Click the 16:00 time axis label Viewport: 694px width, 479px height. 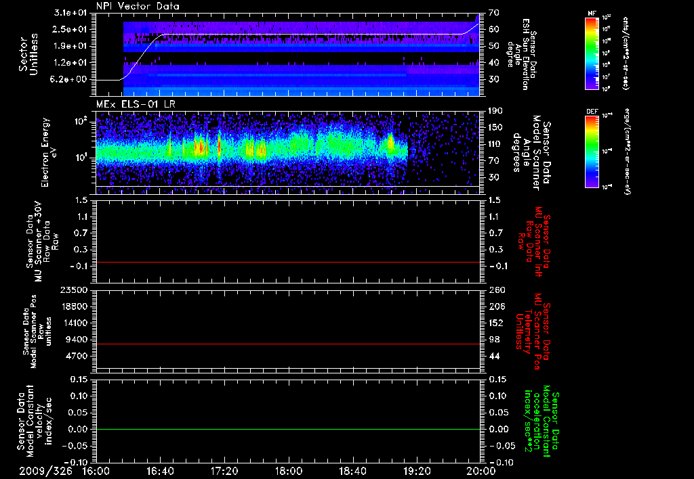click(x=96, y=471)
